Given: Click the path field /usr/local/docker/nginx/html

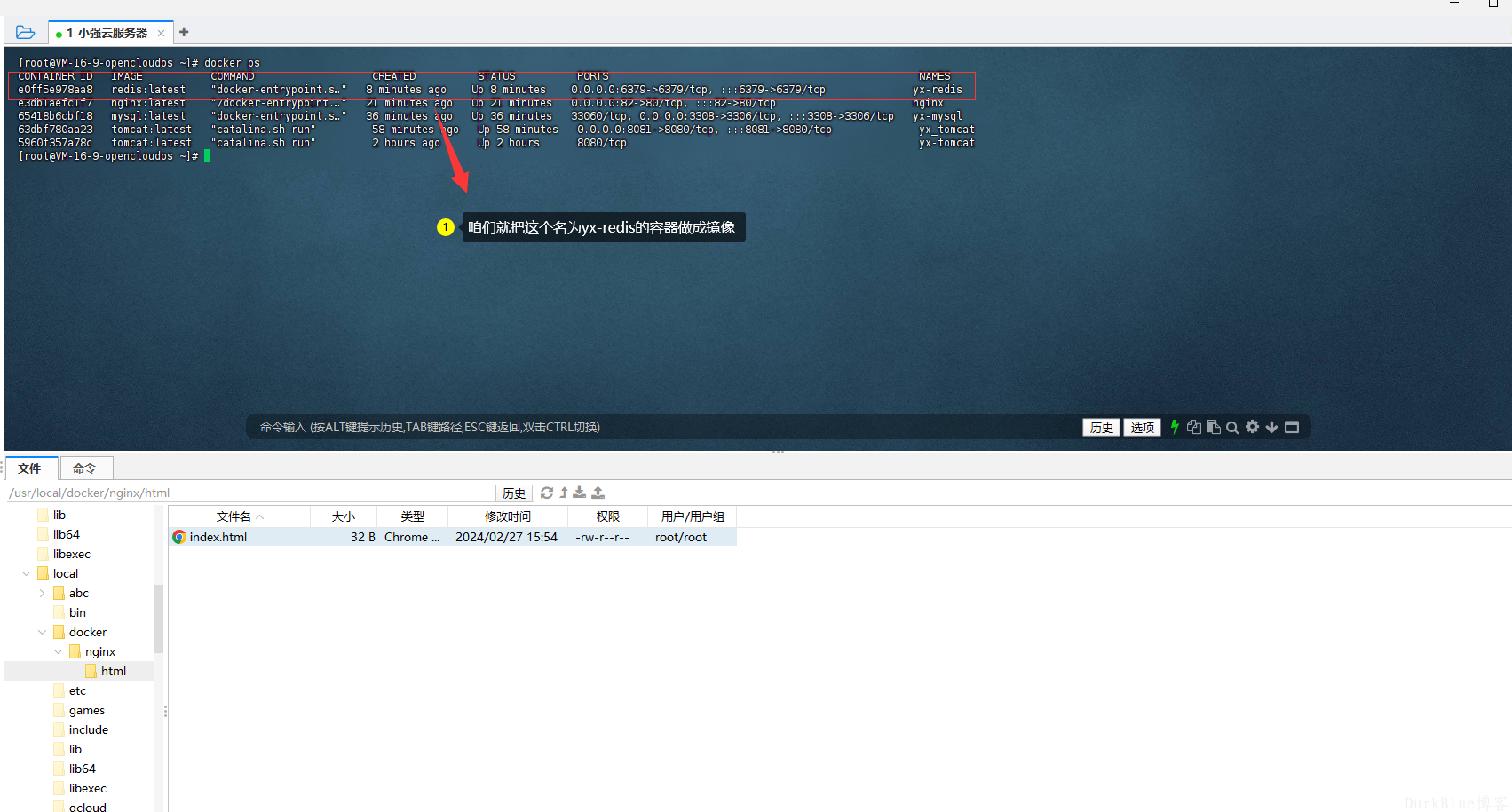Looking at the screenshot, I should click(249, 493).
